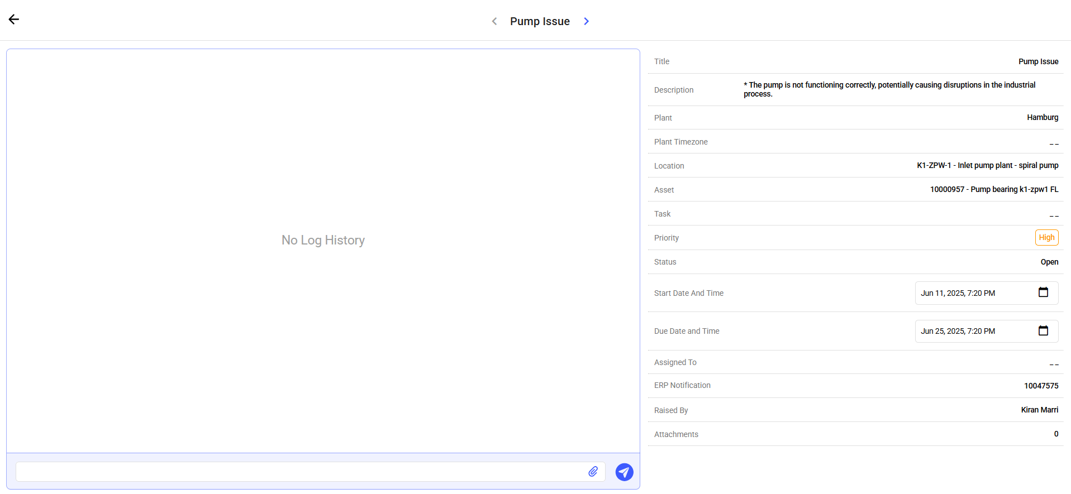
Task: Click the paperclip attachment icon
Action: 593,472
